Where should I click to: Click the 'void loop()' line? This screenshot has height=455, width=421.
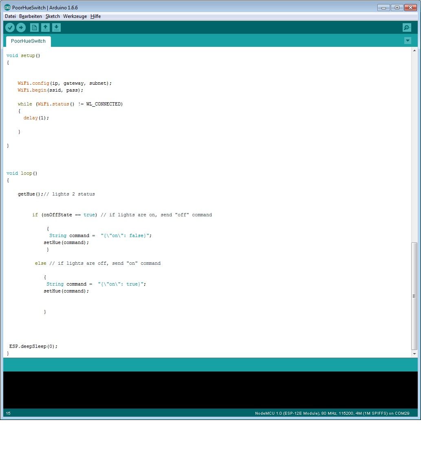[22, 173]
